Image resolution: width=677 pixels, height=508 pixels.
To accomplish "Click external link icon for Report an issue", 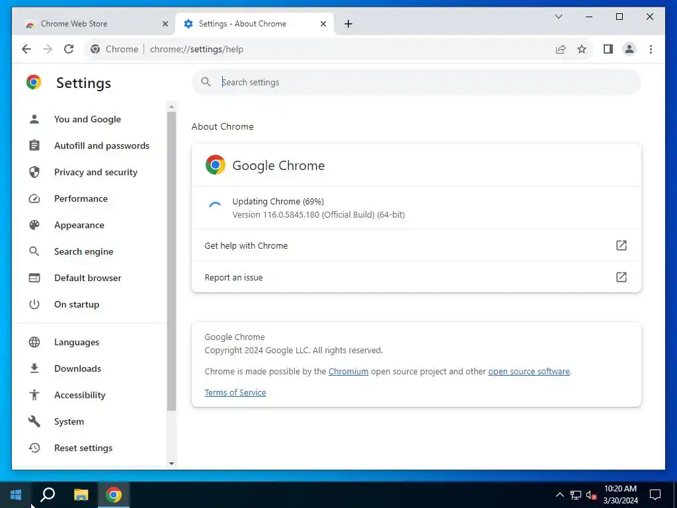I will pyautogui.click(x=621, y=277).
